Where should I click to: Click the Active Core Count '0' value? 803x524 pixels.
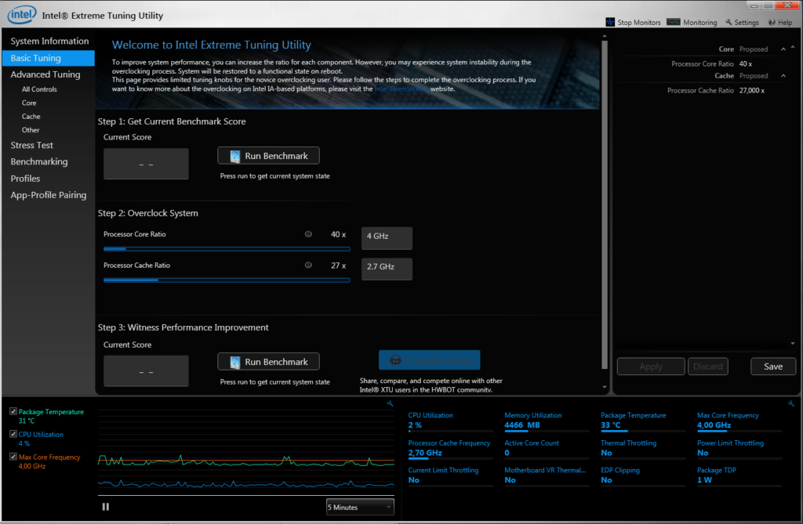click(507, 453)
